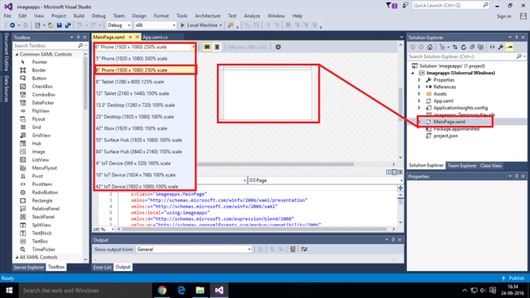
Task: Open Pending Changes Filter icon
Action: [x=442, y=47]
